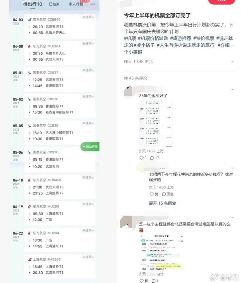Click the green 添加行程 button
Screen dimensions: 241x283
pyautogui.click(x=90, y=147)
